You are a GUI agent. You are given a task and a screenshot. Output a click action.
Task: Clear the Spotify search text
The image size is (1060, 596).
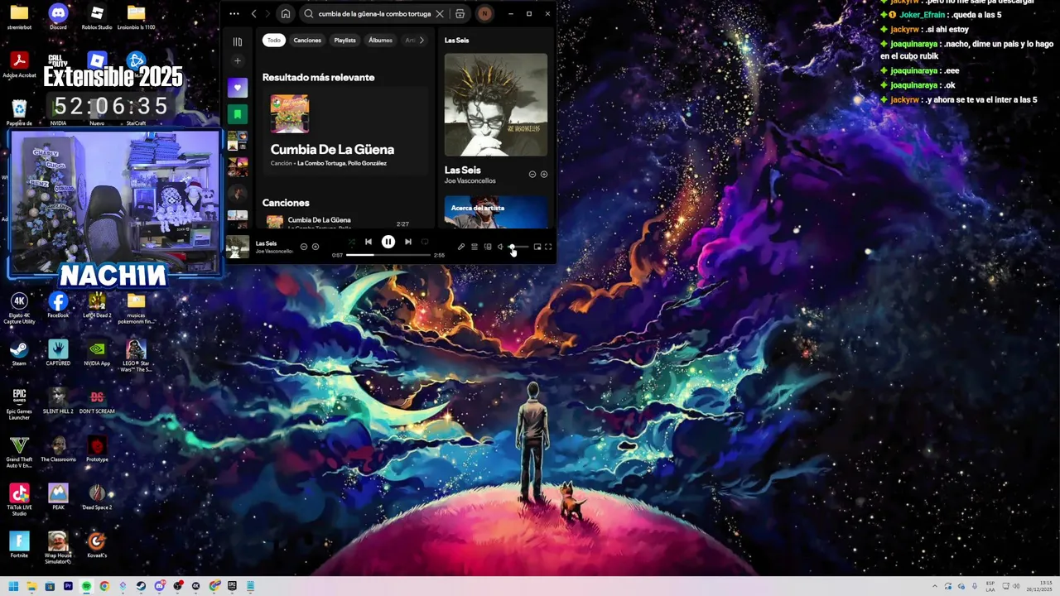tap(440, 14)
